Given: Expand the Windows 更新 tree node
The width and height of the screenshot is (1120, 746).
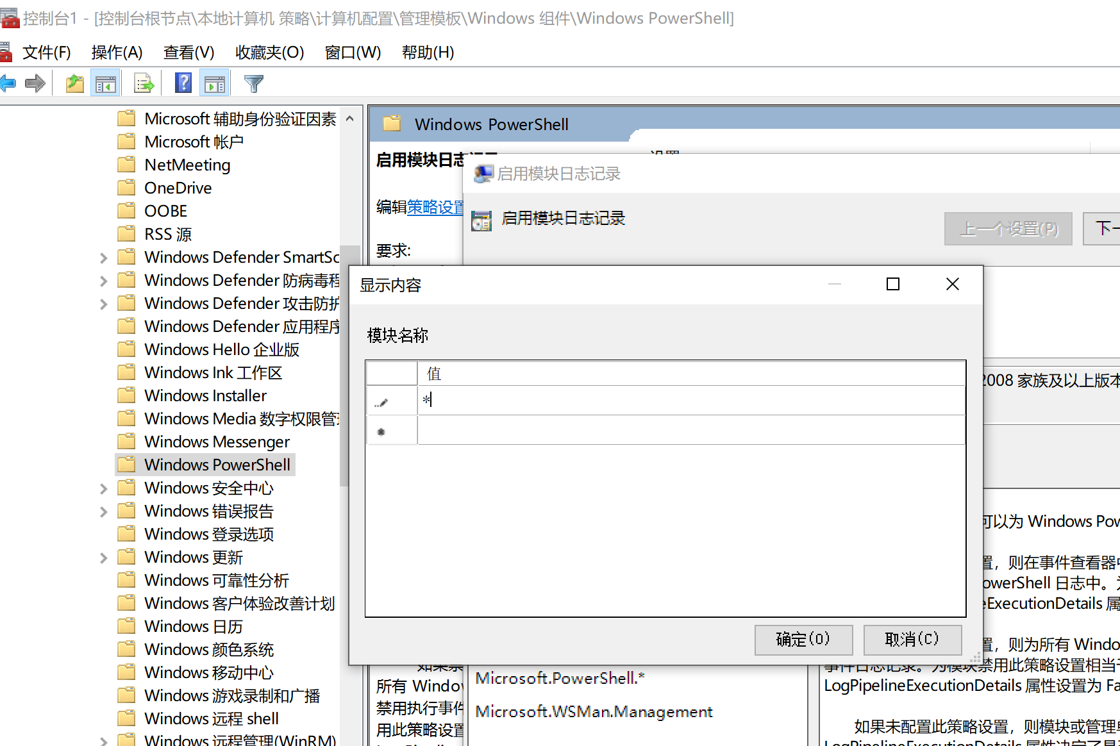Looking at the screenshot, I should (x=103, y=558).
